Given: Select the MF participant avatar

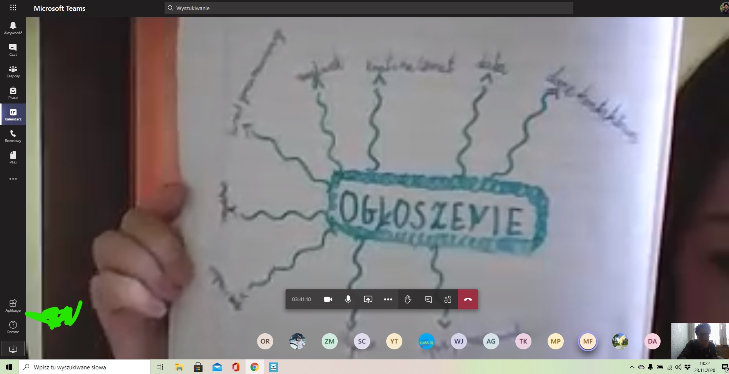Looking at the screenshot, I should pos(588,341).
